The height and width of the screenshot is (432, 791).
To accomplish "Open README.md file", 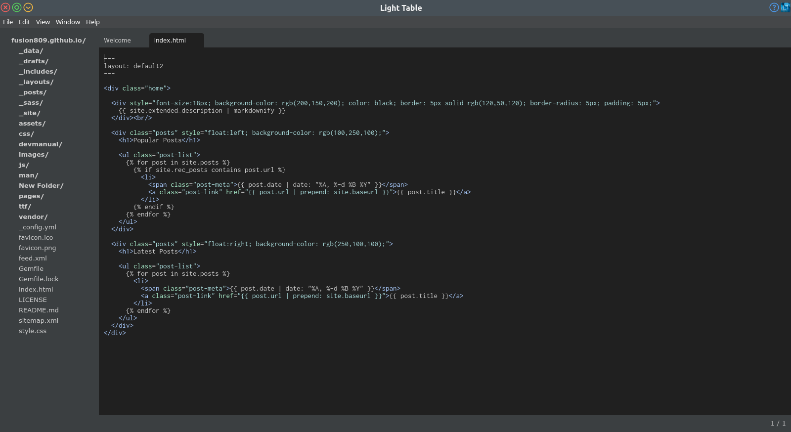I will [39, 310].
